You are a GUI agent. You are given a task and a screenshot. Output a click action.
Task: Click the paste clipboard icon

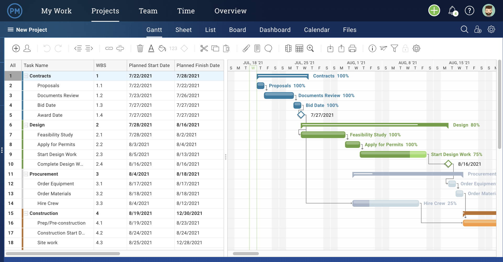(226, 48)
